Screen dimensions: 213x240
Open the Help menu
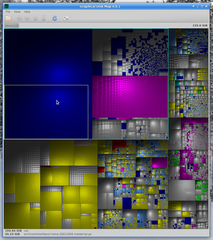27,12
